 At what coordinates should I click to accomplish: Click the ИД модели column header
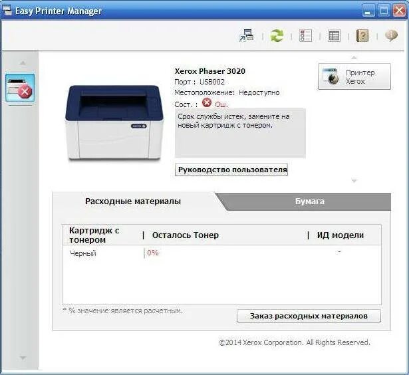pyautogui.click(x=341, y=235)
